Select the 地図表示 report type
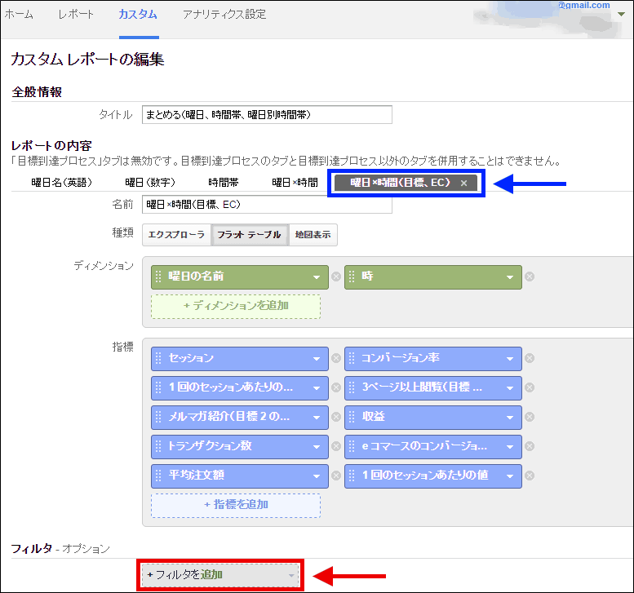The width and height of the screenshot is (634, 593). (313, 235)
